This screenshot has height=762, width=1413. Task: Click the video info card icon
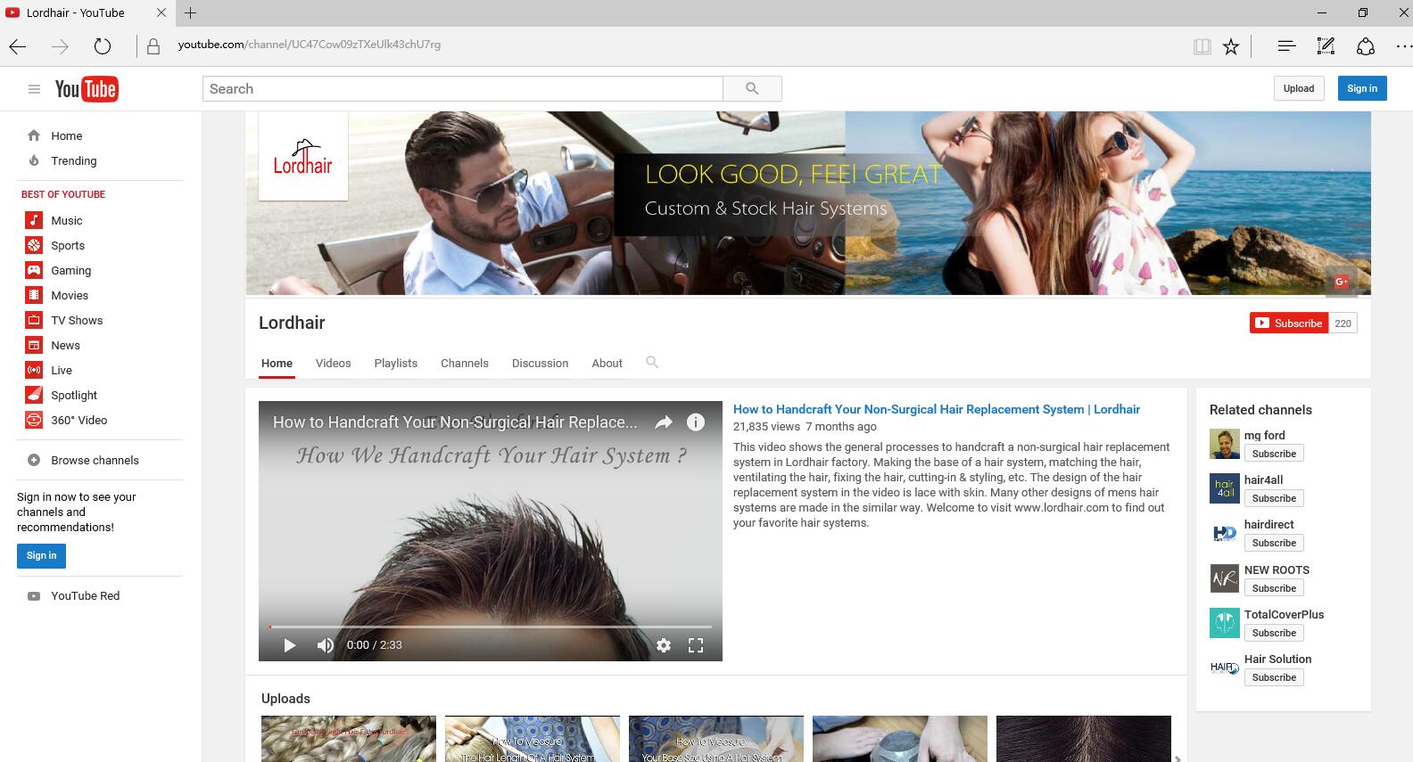pyautogui.click(x=696, y=422)
